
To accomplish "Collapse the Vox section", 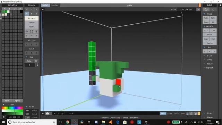I will point(26,57).
